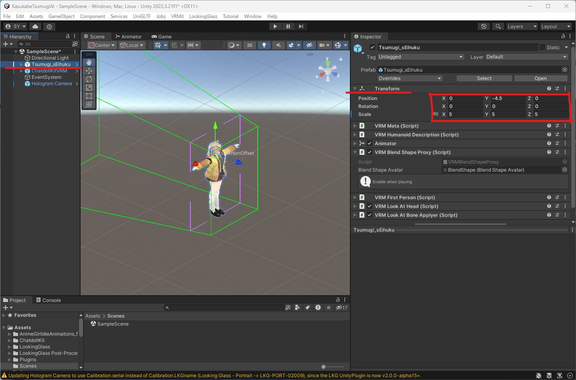
Task: Switch to the Console tab
Action: tap(49, 300)
